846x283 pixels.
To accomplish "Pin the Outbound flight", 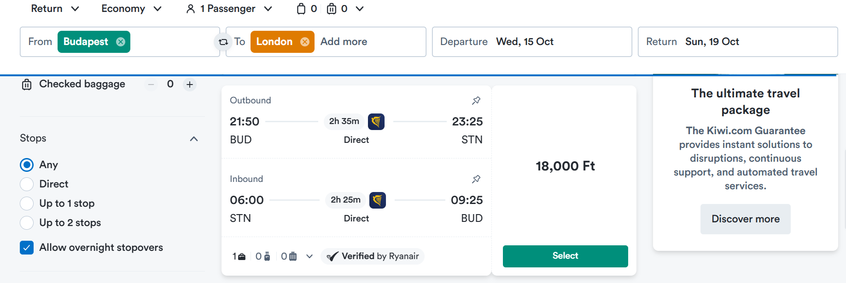I will tap(476, 100).
